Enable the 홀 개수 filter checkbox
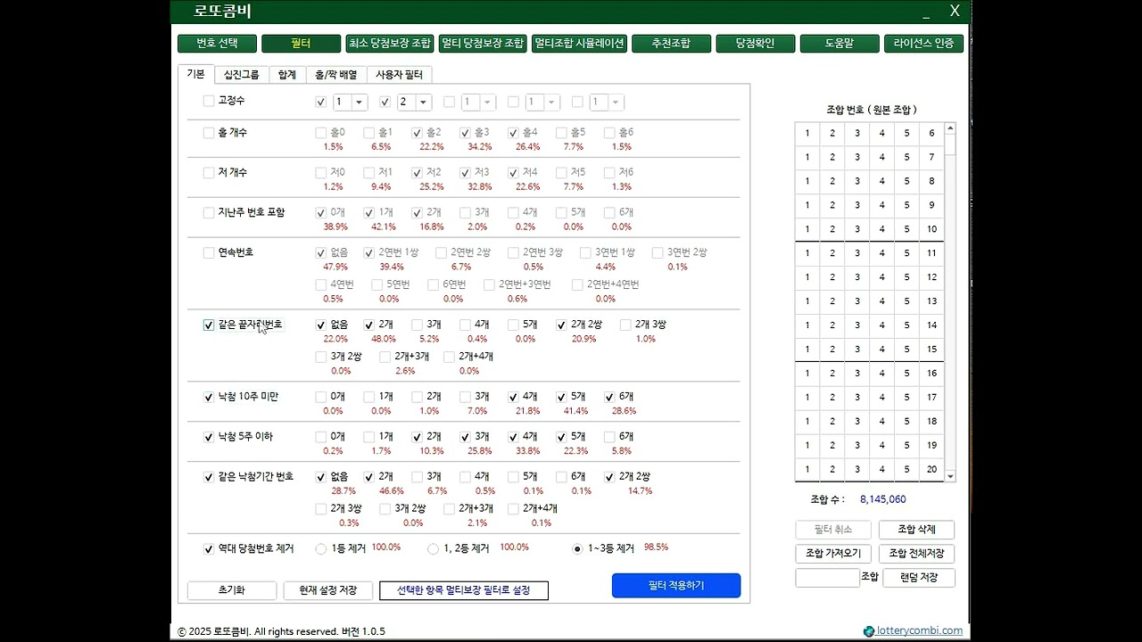 (209, 133)
